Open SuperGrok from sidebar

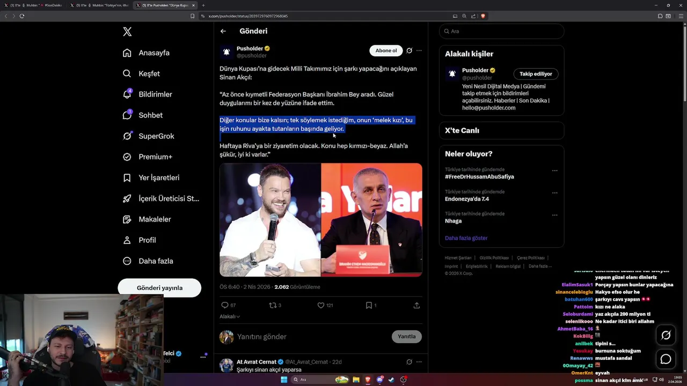pyautogui.click(x=148, y=136)
